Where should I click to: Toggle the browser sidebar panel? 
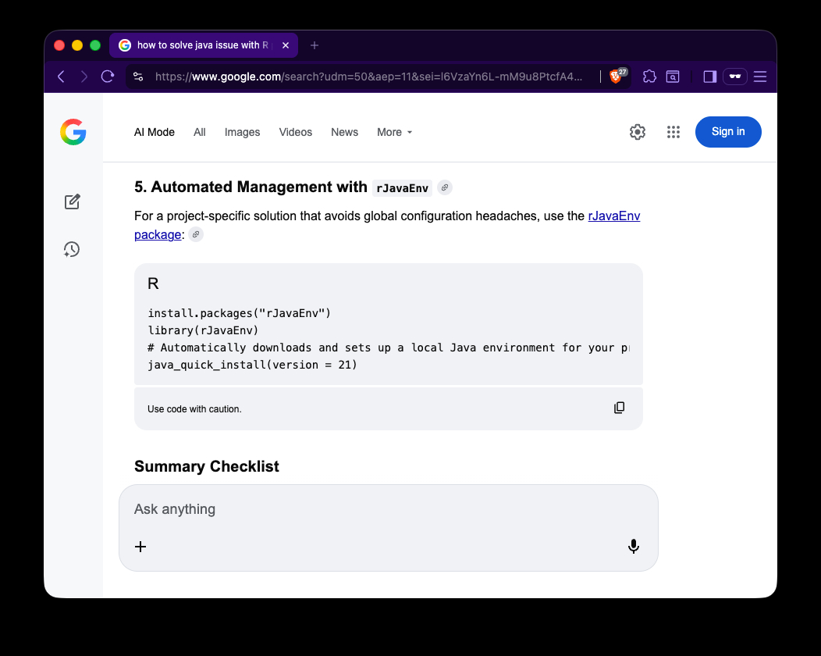[709, 77]
